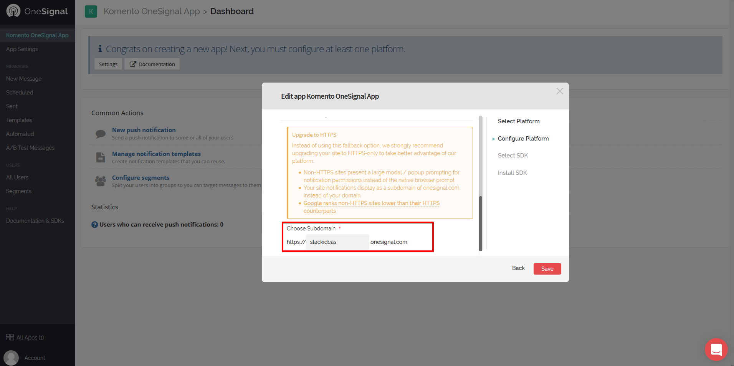Go to Select SDK step
The width and height of the screenshot is (734, 366).
point(513,156)
